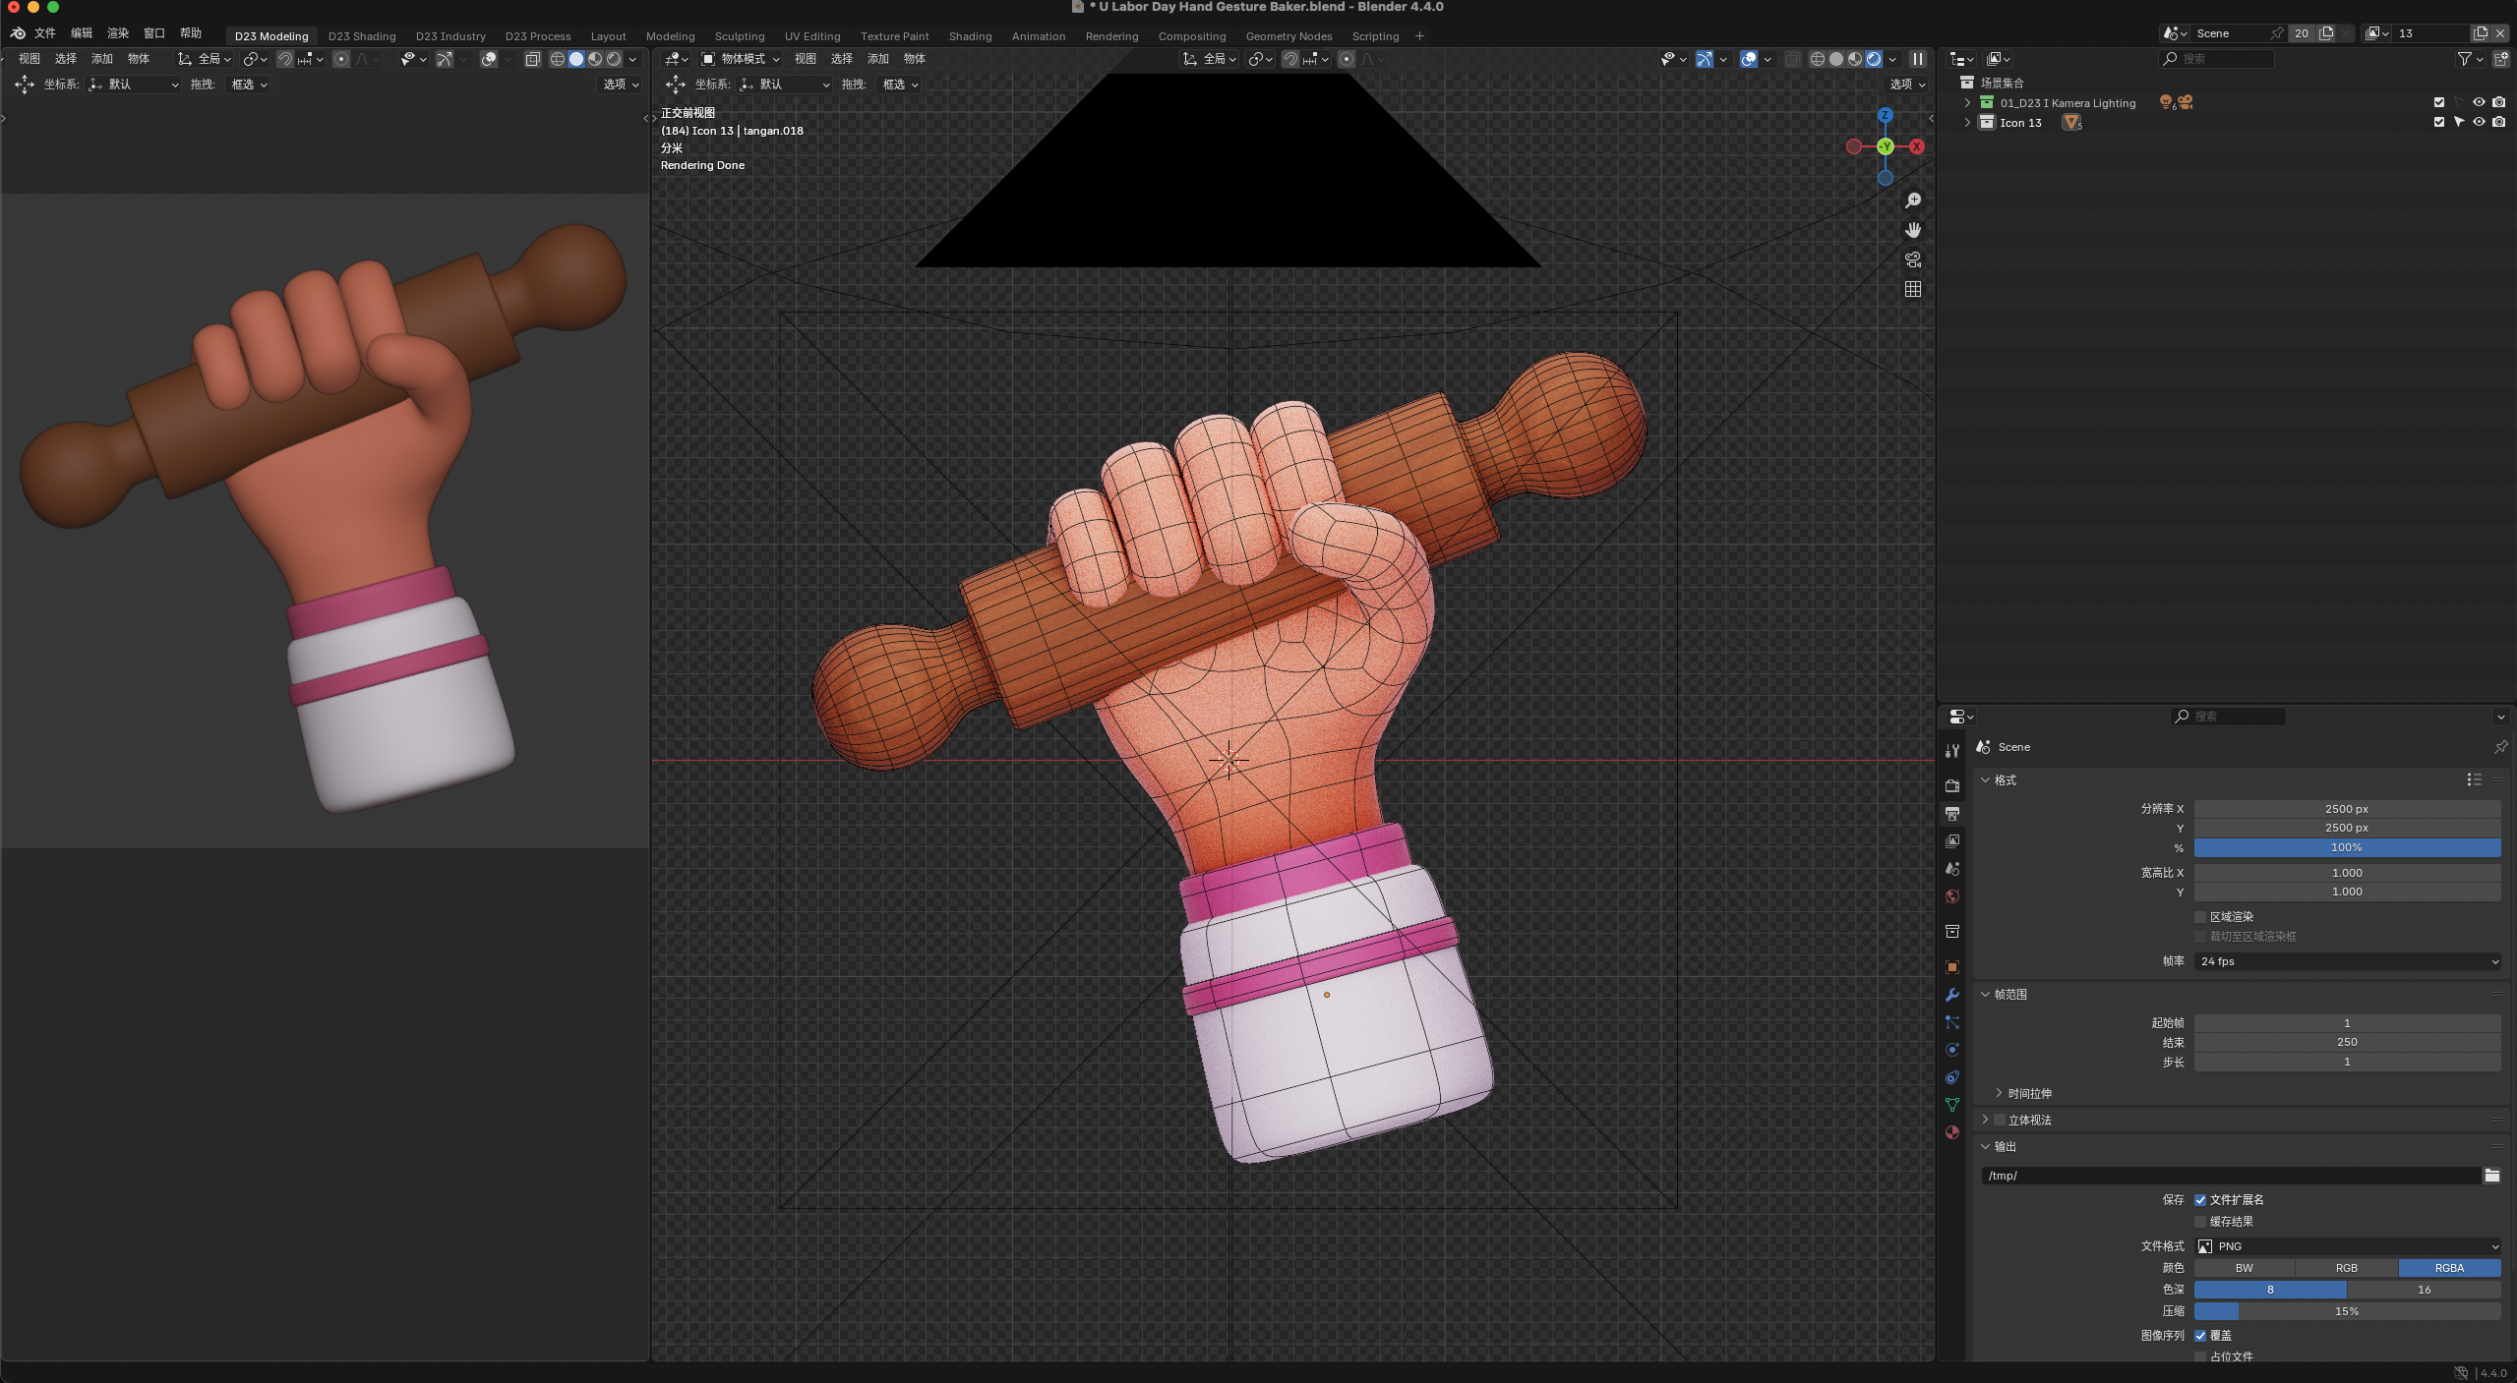This screenshot has height=1383, width=2517.
Task: Switch orthographic/perspective grid icon
Action: tap(1913, 289)
